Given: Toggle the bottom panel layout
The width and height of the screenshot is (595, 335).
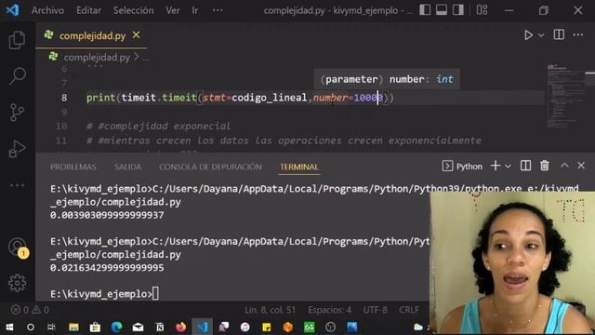Looking at the screenshot, I should (x=442, y=10).
